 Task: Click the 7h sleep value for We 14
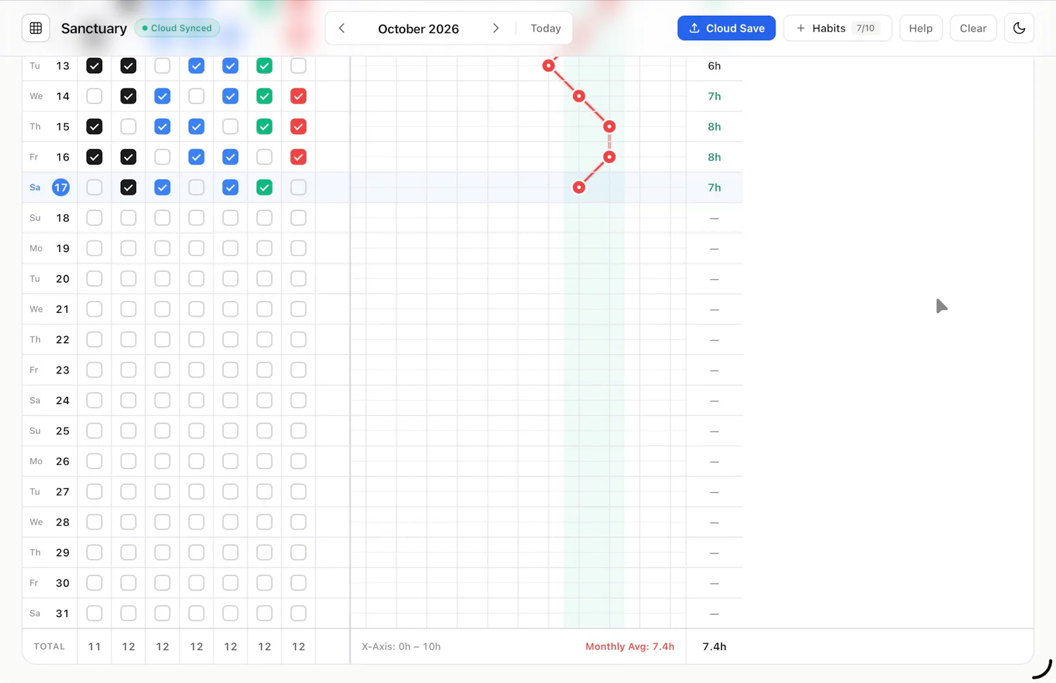(x=714, y=96)
